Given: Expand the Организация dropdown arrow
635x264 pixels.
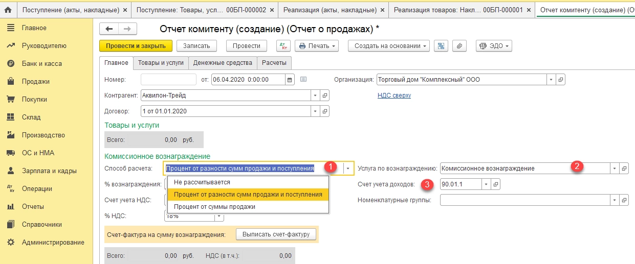Looking at the screenshot, I should tap(551, 80).
